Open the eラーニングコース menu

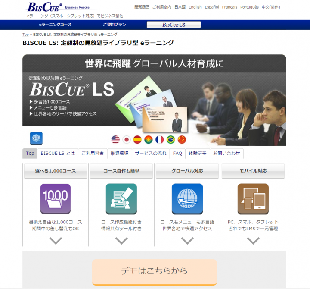click(x=55, y=25)
